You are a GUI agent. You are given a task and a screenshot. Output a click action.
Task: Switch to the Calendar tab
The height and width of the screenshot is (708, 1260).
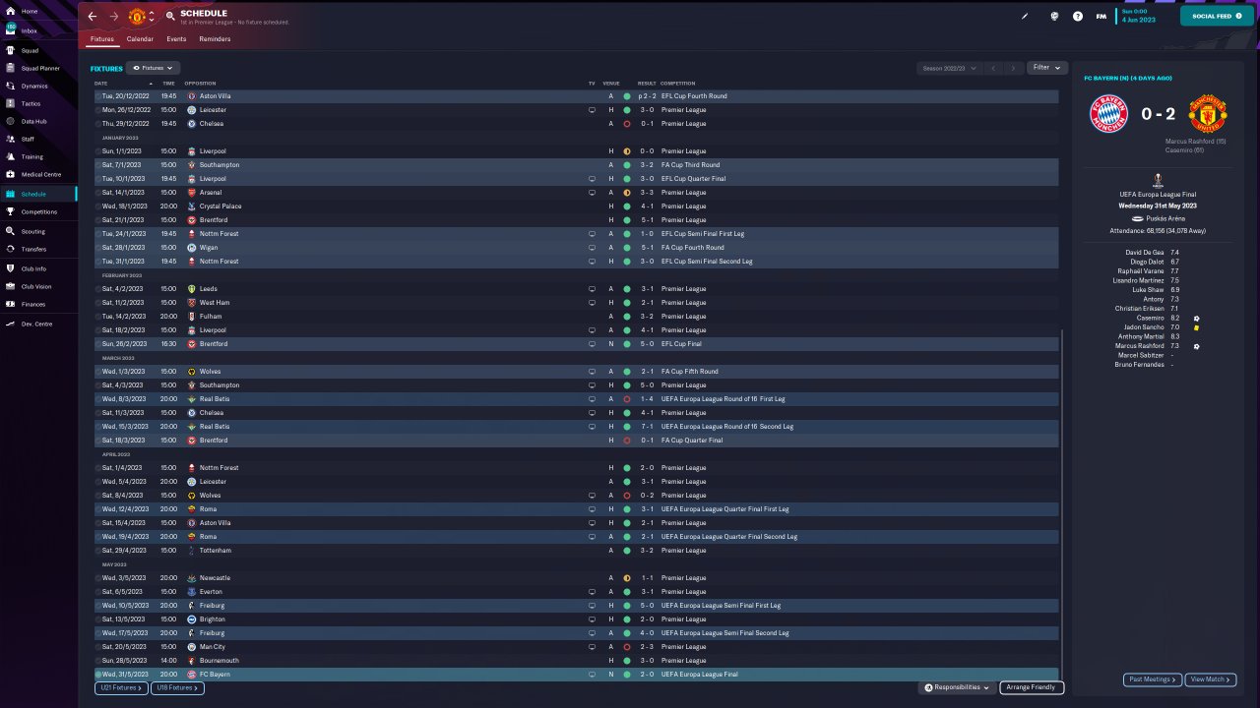point(140,39)
